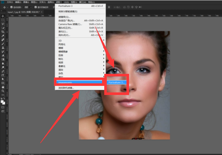This screenshot has width=222, height=155.
Task: Select the Eraser tool
Action: 3,55
